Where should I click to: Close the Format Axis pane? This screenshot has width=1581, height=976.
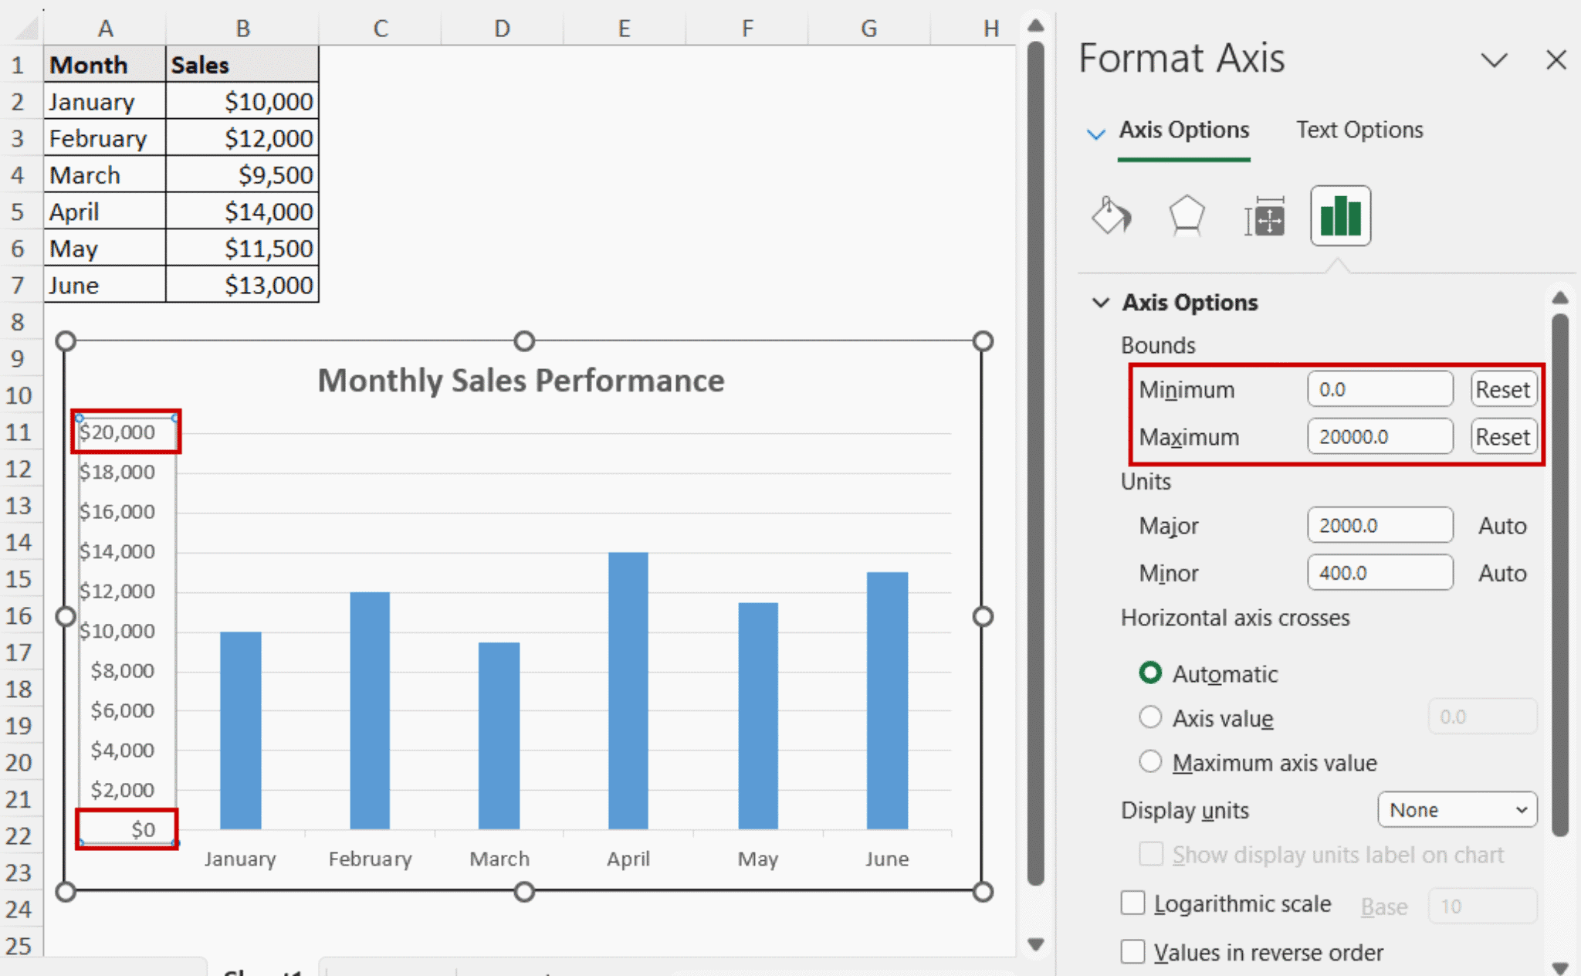[1556, 59]
